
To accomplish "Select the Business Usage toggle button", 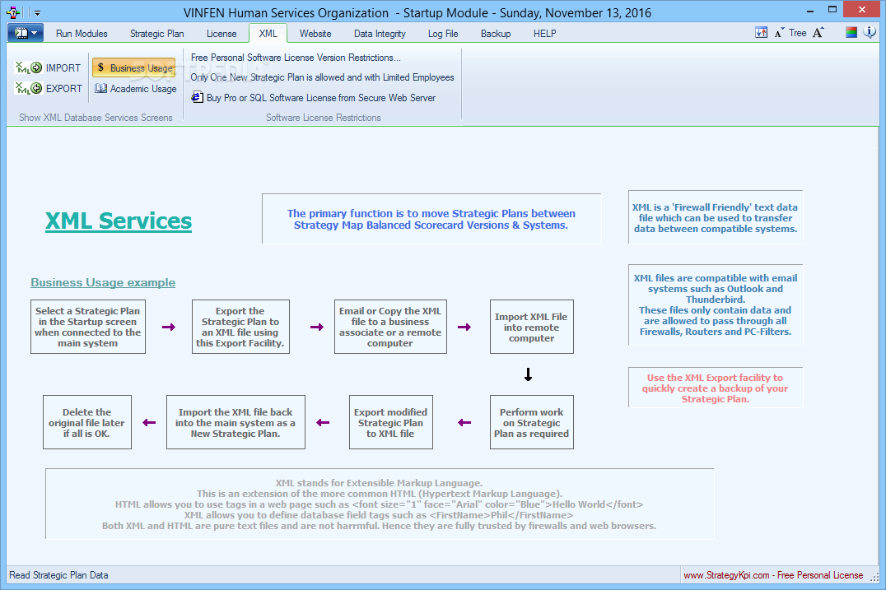I will (x=134, y=67).
